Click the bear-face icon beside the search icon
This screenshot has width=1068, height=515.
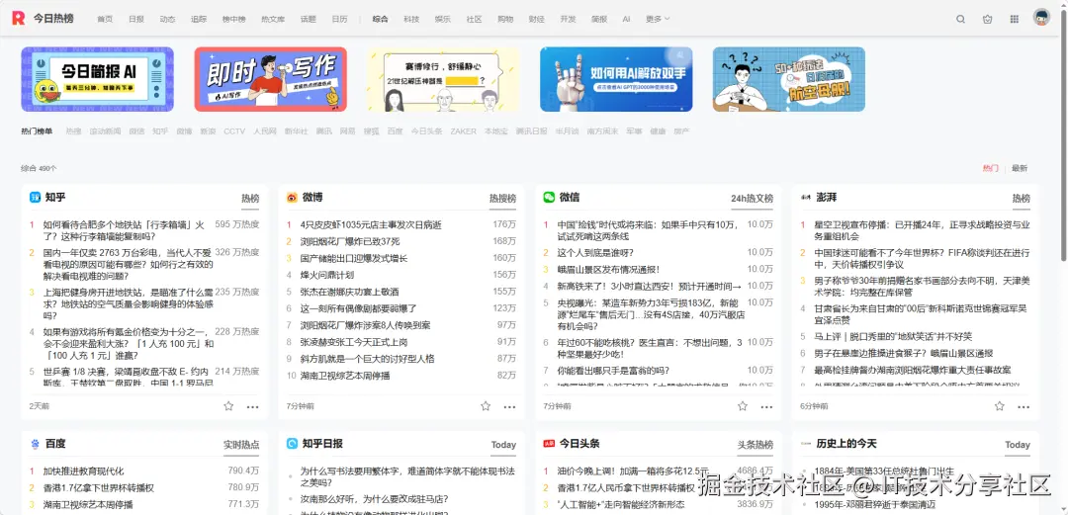987,19
